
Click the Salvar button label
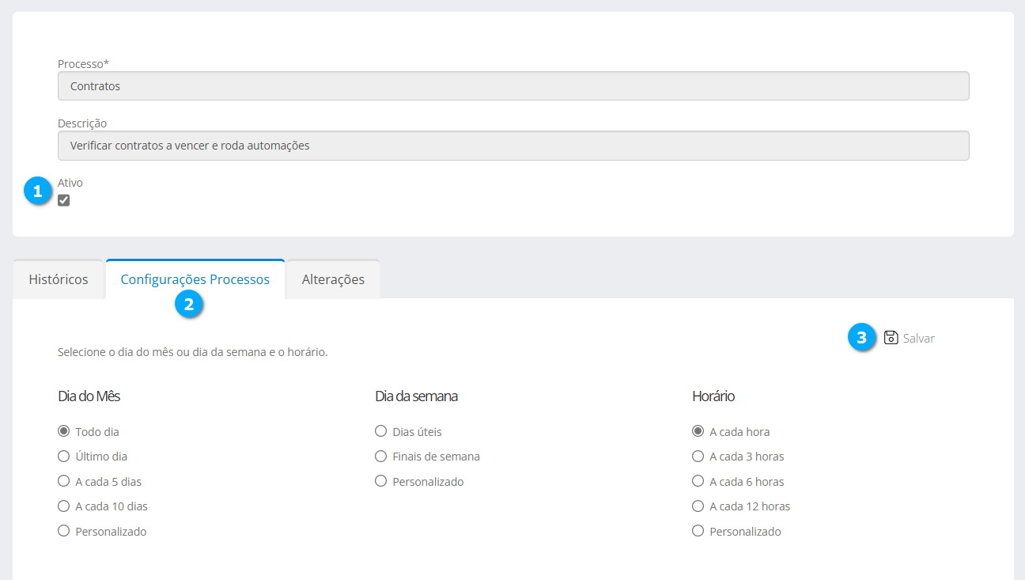pos(918,339)
